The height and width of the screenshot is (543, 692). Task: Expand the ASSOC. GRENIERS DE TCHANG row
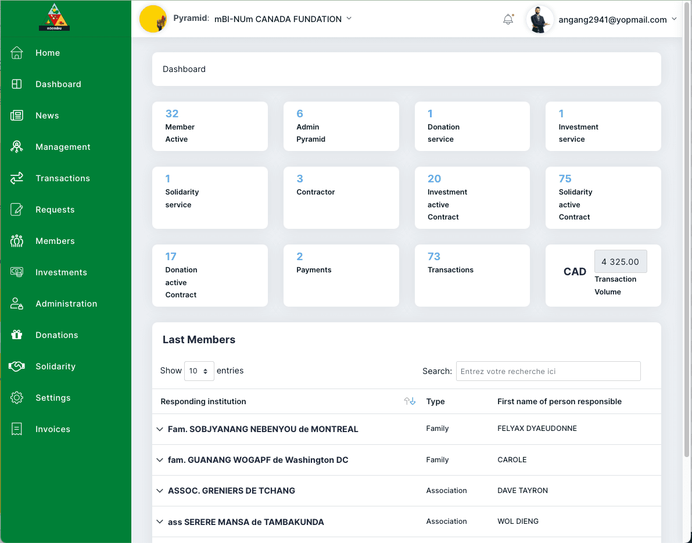[160, 491]
